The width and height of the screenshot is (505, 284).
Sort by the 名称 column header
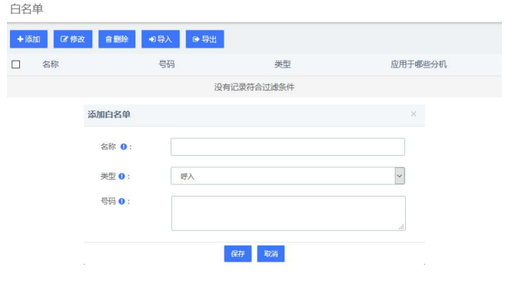pos(51,64)
